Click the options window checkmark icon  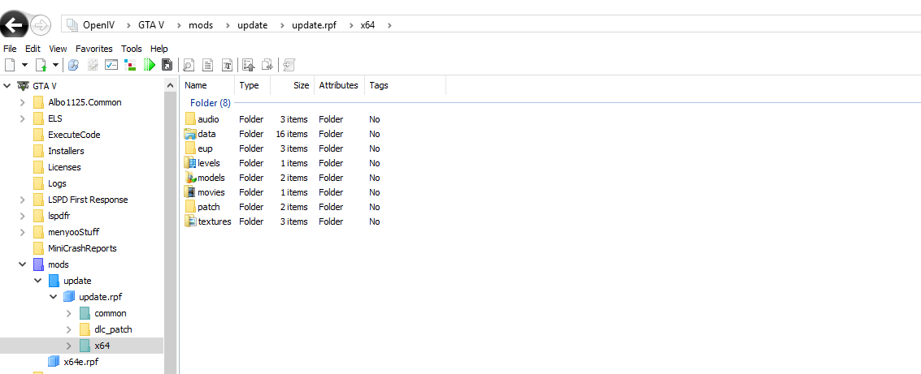tap(111, 64)
